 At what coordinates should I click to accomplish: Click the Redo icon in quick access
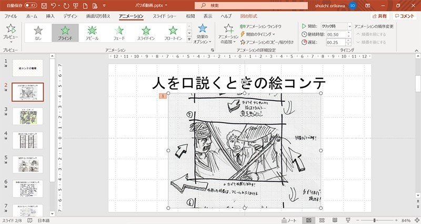(66, 6)
